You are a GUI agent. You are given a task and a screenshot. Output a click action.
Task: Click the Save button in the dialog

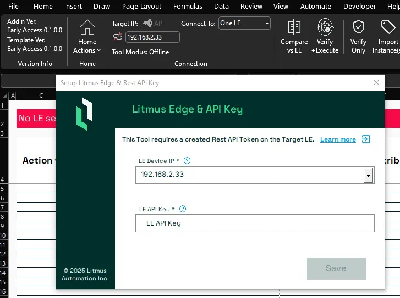pos(336,269)
